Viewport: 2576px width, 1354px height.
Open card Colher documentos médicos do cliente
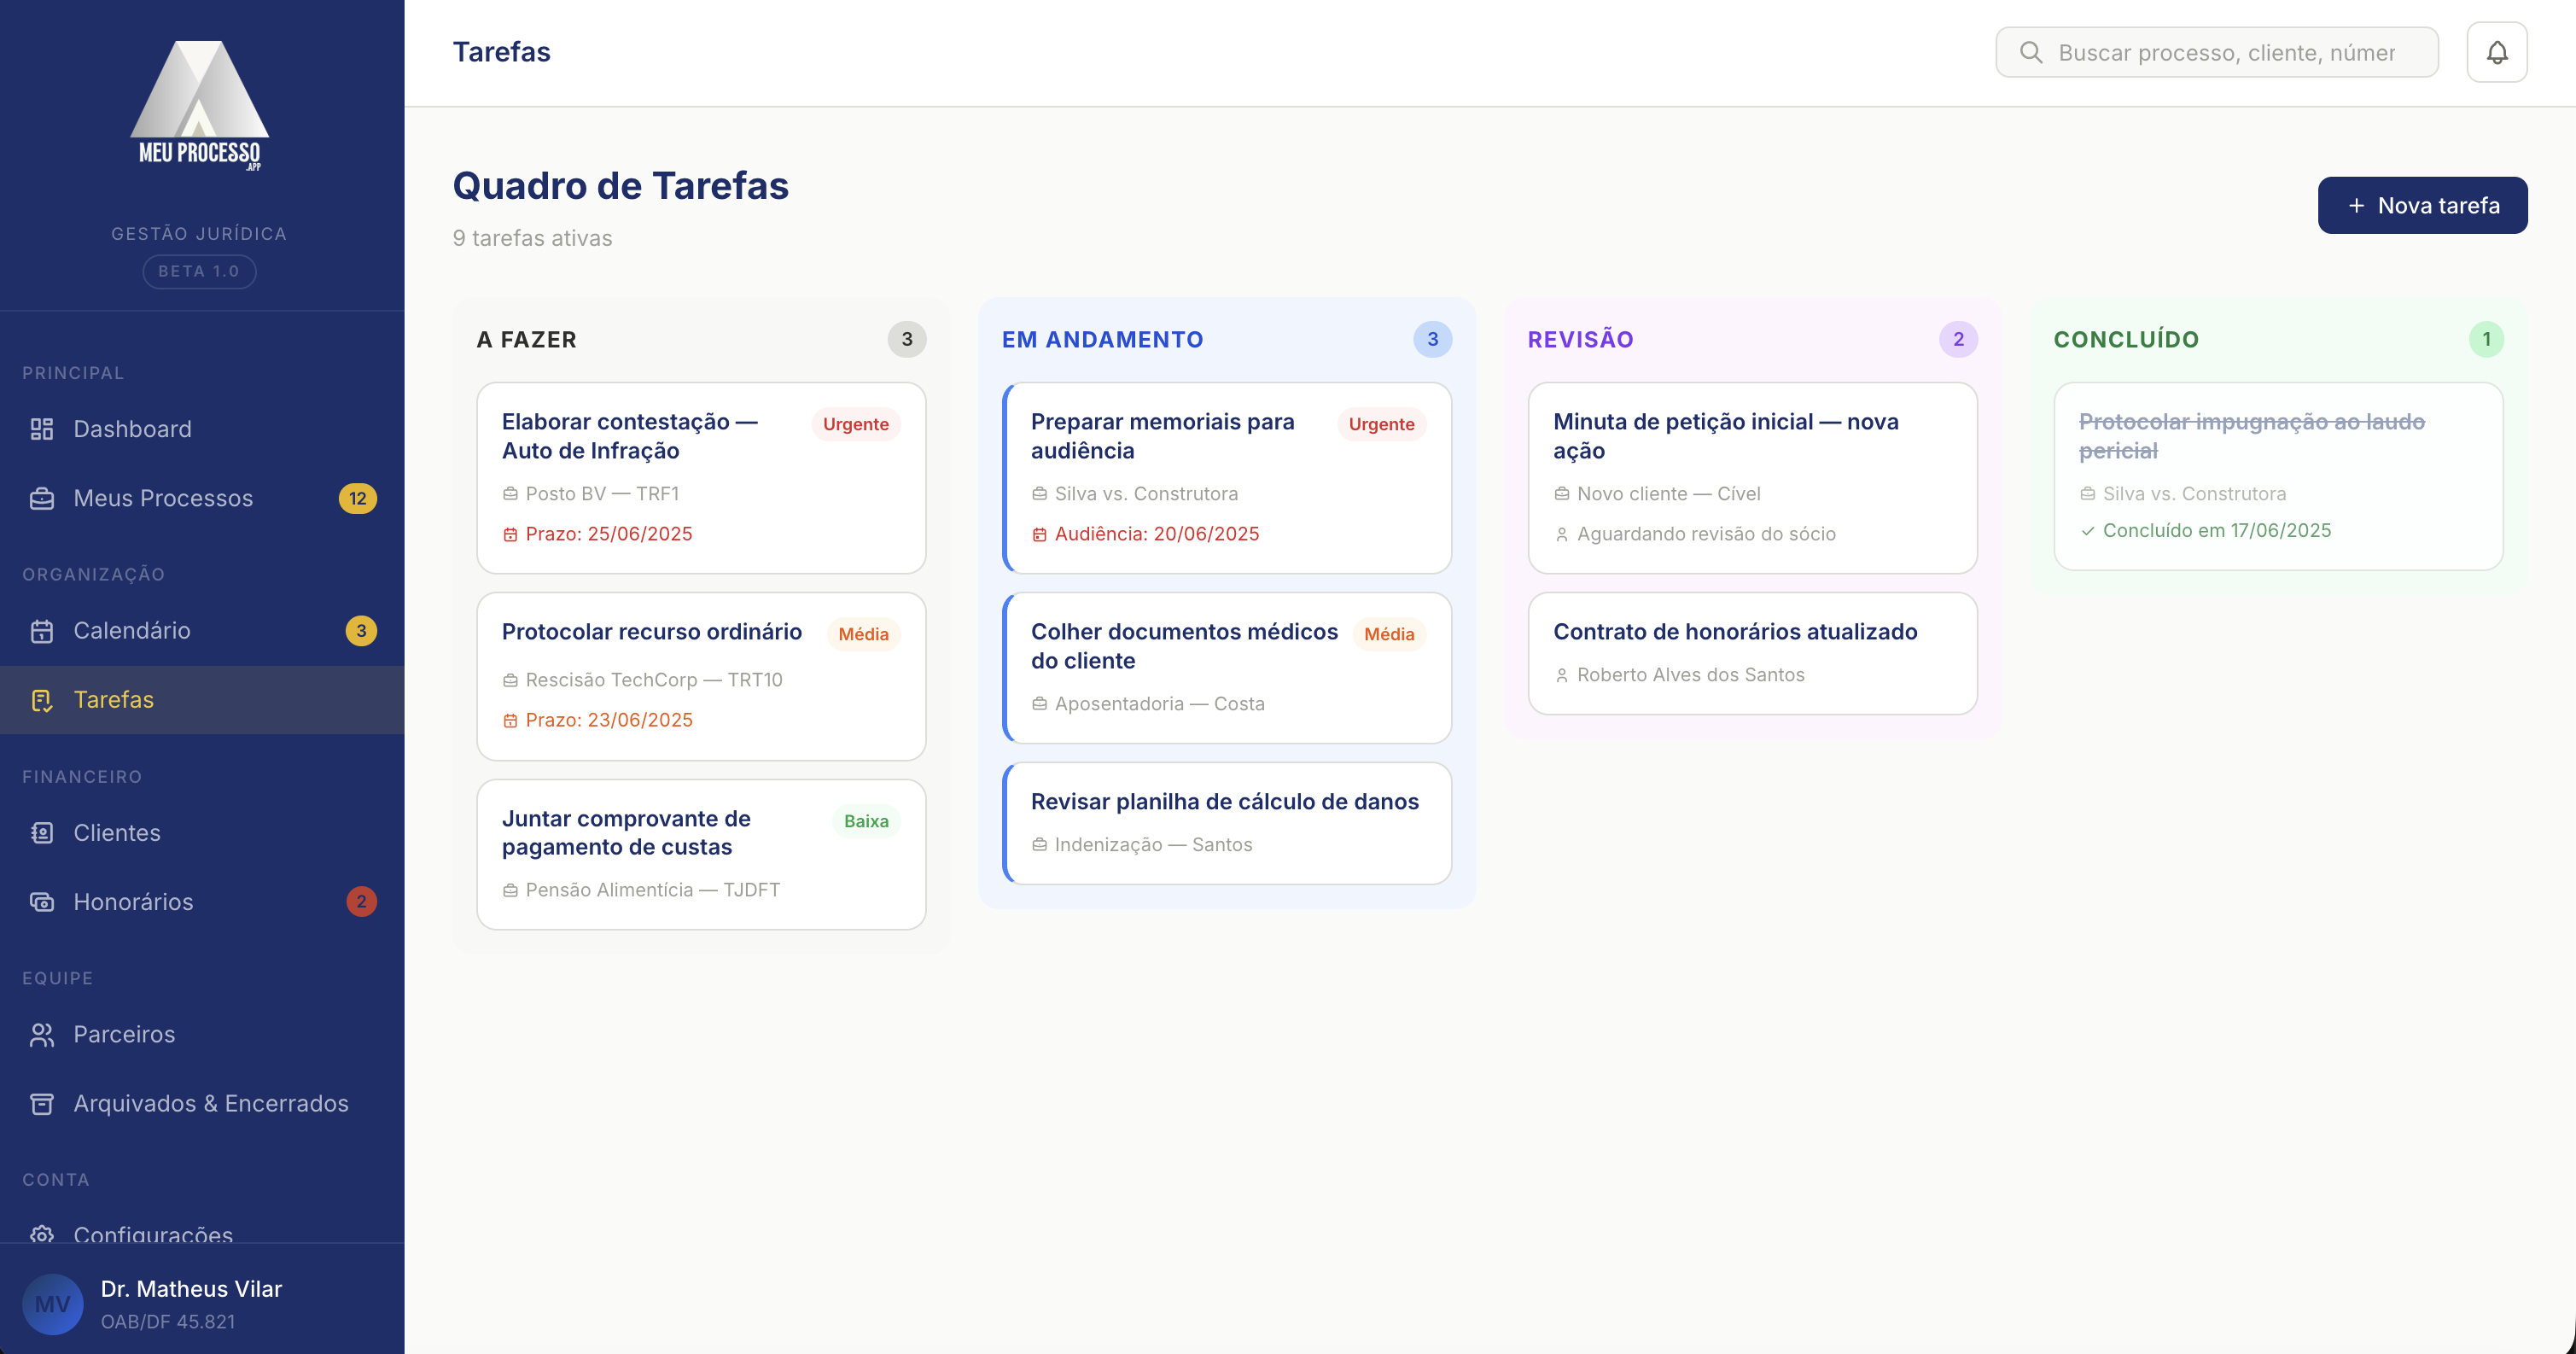(1227, 668)
